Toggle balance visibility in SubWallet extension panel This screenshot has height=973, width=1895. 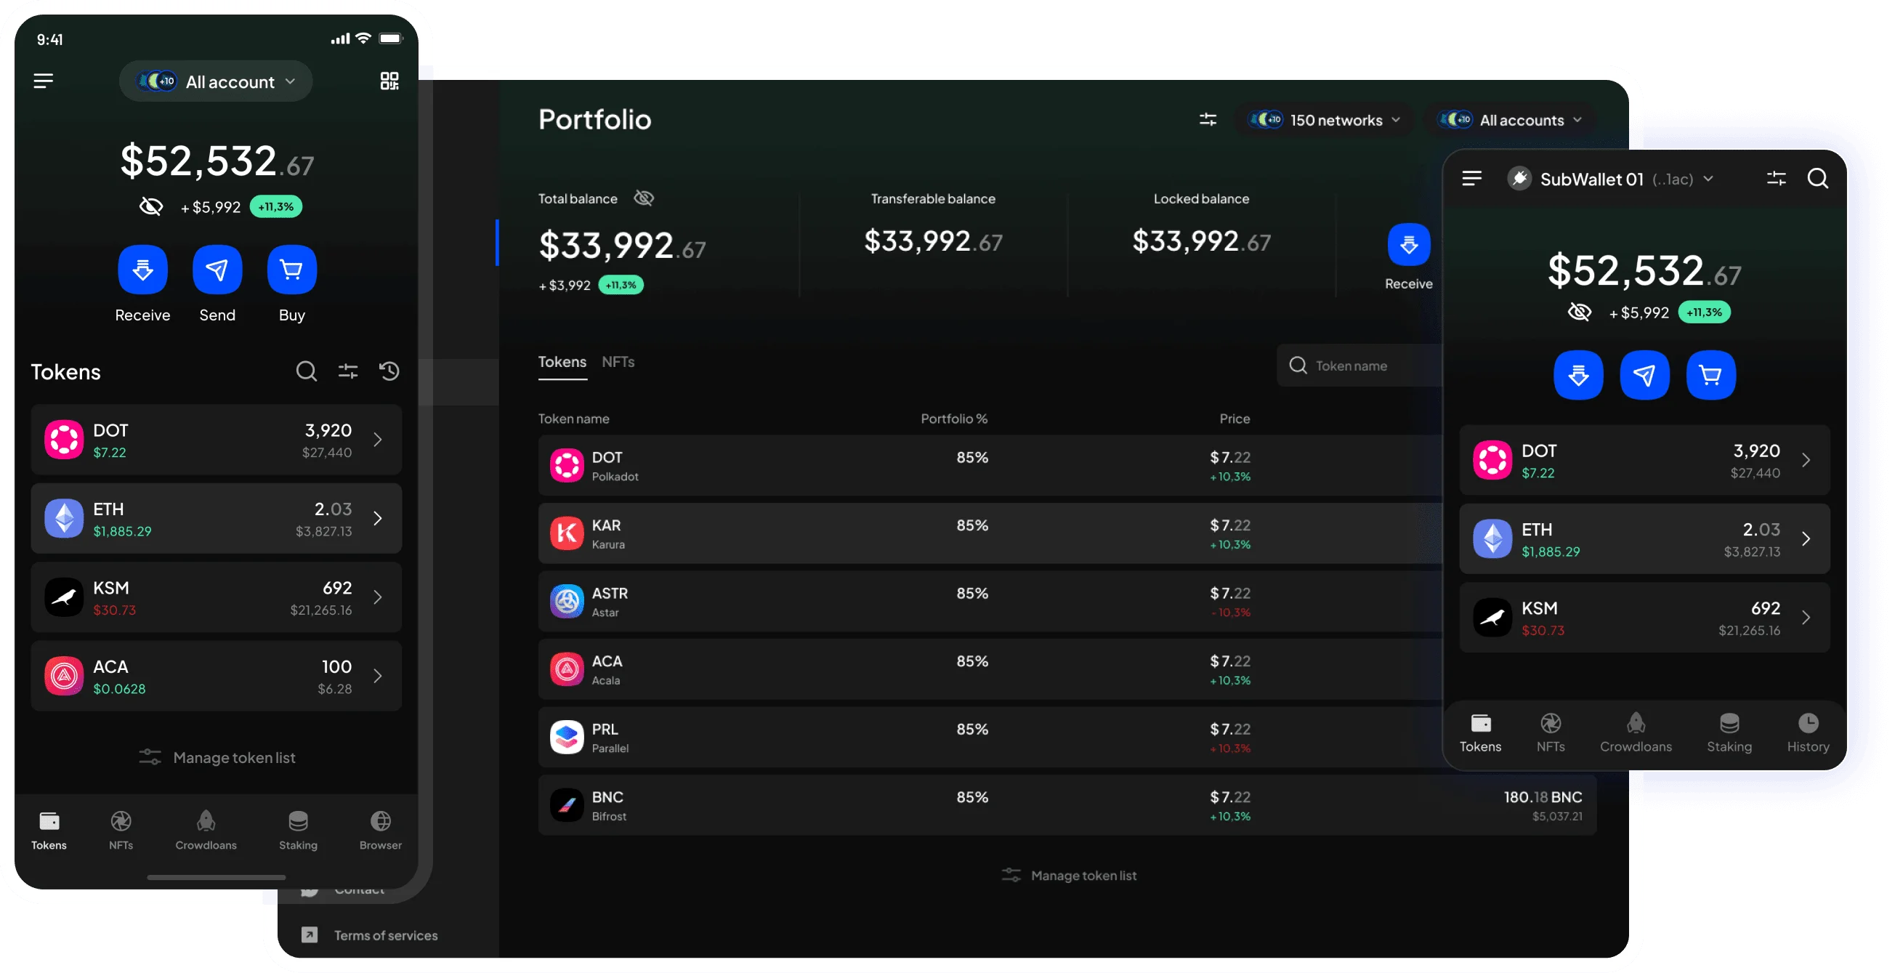[x=1579, y=312]
